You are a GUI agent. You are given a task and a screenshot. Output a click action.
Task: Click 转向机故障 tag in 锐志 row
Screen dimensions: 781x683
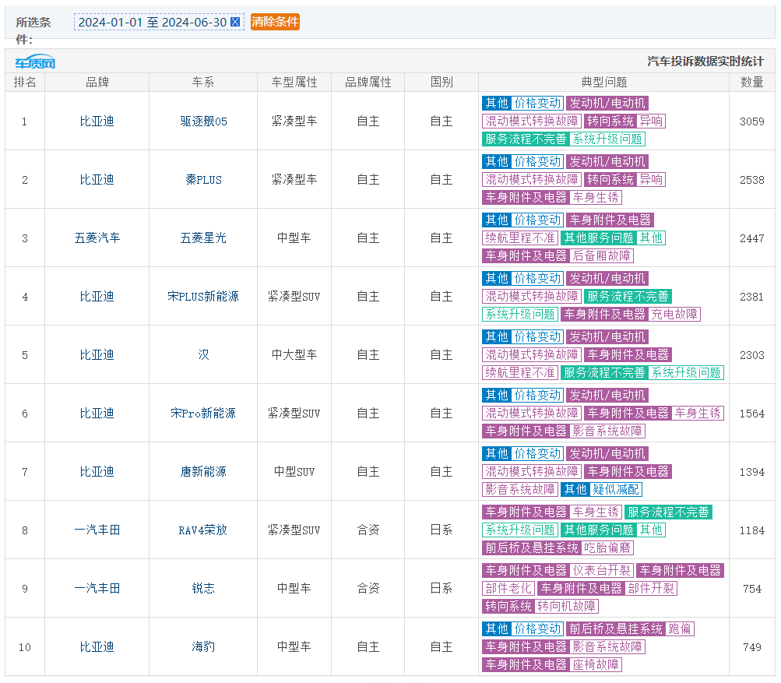point(566,606)
